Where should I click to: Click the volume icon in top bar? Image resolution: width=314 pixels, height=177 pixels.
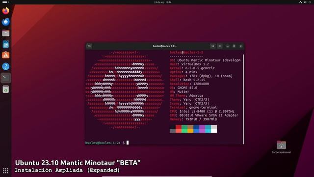click(x=305, y=2)
